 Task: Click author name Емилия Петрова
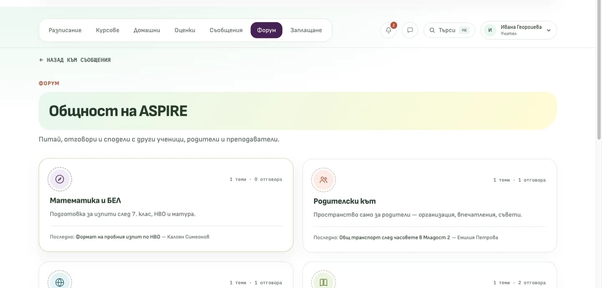click(x=478, y=237)
